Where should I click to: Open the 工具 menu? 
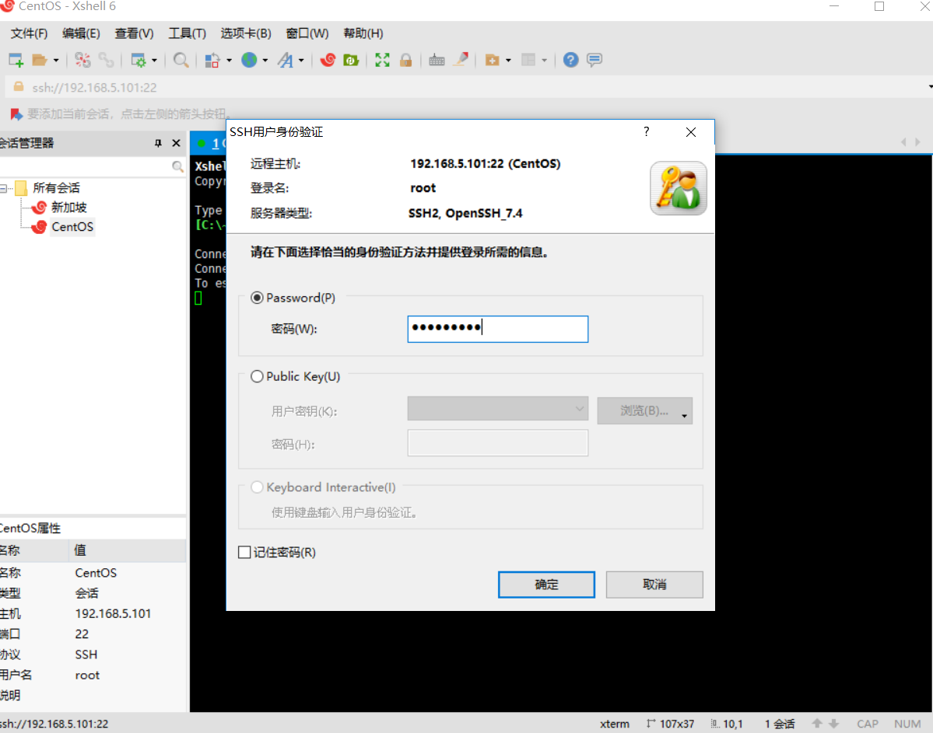tap(186, 33)
